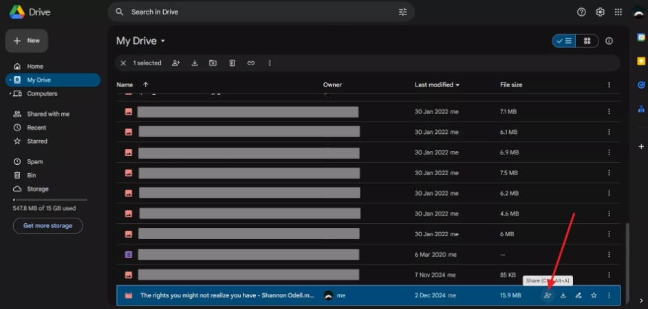Switch to grid layout view
Image resolution: width=648 pixels, height=309 pixels.
(x=587, y=41)
